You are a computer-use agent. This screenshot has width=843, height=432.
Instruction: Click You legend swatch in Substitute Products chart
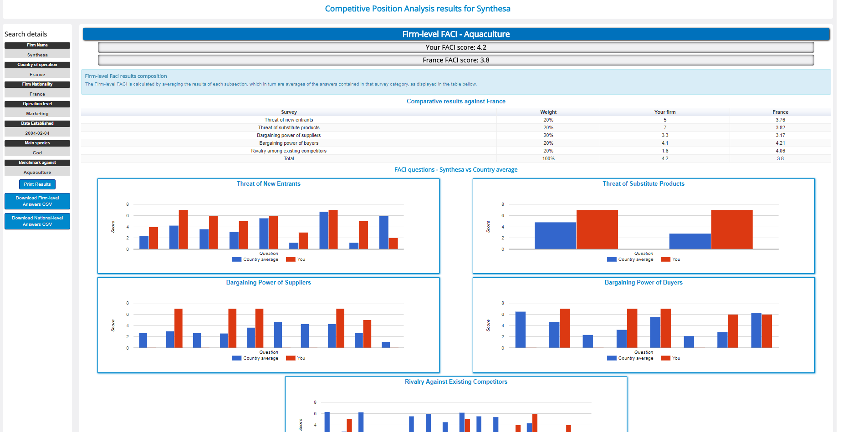click(666, 259)
